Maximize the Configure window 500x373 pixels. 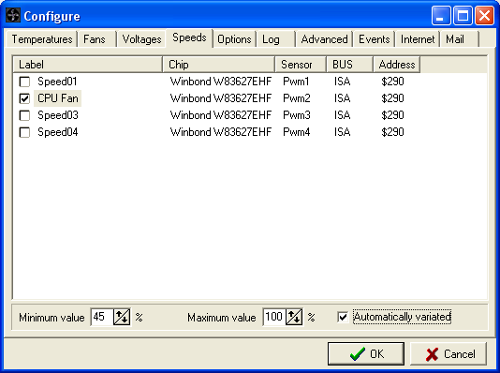coord(463,15)
